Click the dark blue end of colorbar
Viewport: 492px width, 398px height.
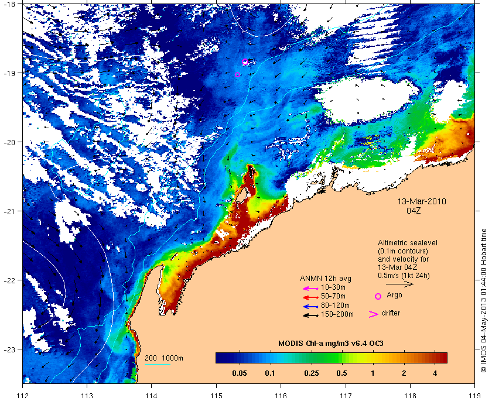pos(220,358)
